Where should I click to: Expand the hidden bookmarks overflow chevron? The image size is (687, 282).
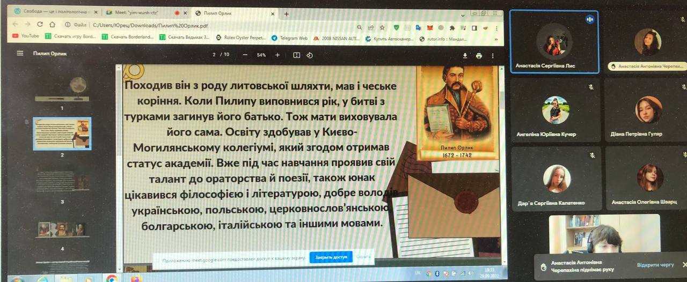[x=497, y=39]
